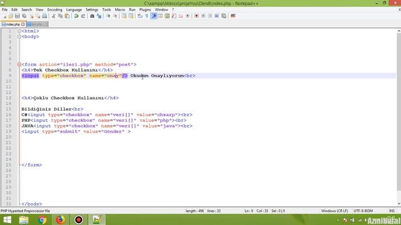The height and width of the screenshot is (225, 401).
Task: Open the Function List icon
Action: (x=174, y=16)
